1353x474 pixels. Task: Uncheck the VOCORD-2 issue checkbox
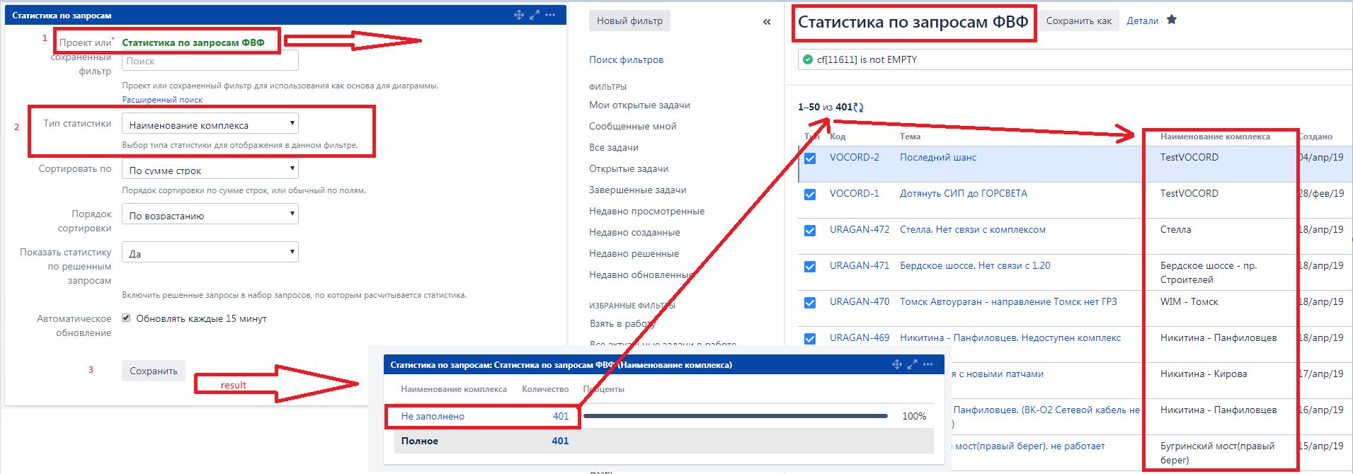pyautogui.click(x=810, y=158)
